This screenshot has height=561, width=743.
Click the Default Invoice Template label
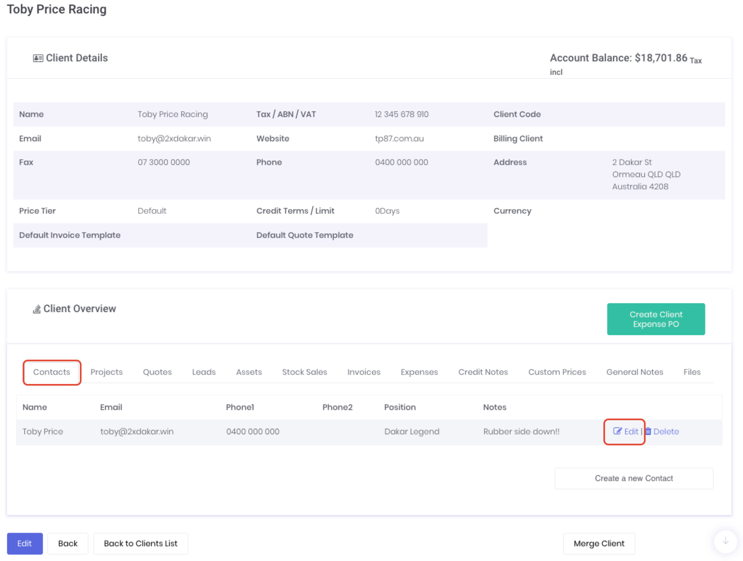point(70,235)
